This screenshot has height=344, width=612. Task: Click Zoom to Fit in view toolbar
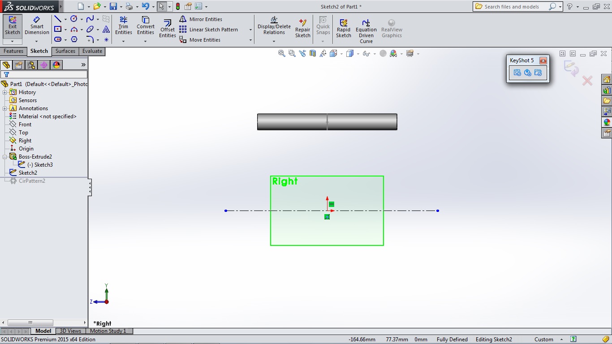[282, 53]
